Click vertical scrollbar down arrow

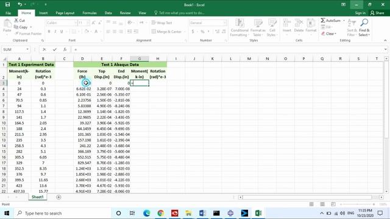pos(386,191)
